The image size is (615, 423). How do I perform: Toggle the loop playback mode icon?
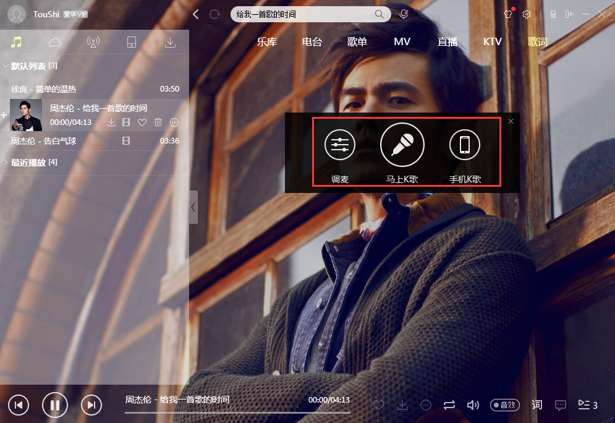449,405
